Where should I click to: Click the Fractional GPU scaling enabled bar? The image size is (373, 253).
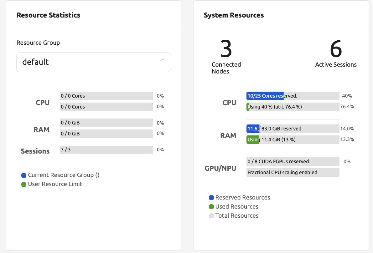coord(293,172)
